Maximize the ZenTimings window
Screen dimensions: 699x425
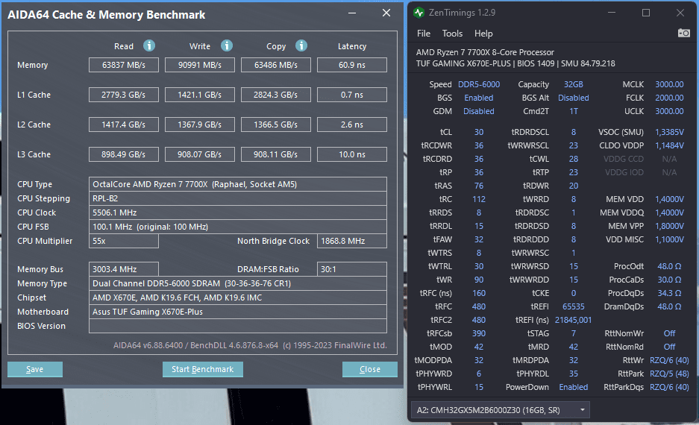pos(645,13)
